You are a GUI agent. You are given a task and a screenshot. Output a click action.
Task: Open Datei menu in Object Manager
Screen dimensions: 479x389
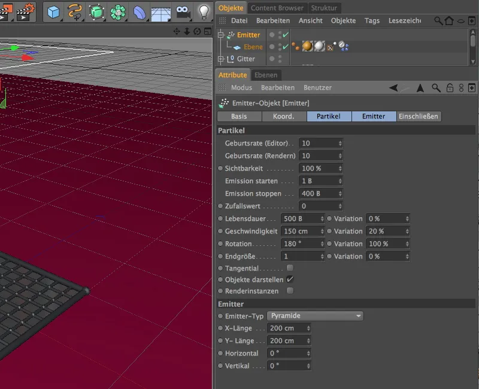point(239,20)
